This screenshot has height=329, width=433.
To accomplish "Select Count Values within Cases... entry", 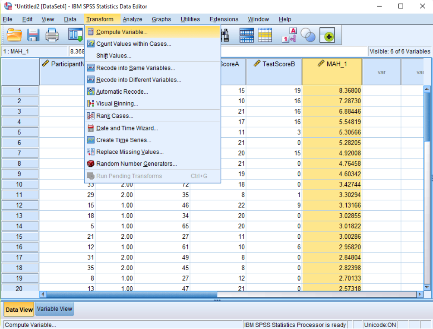I will point(152,44).
